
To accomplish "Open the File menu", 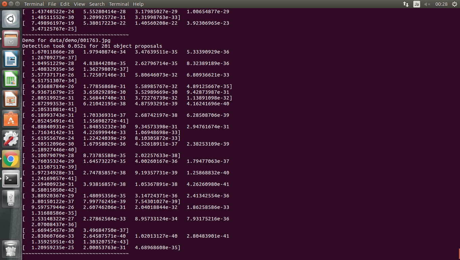I will click(x=52, y=4).
